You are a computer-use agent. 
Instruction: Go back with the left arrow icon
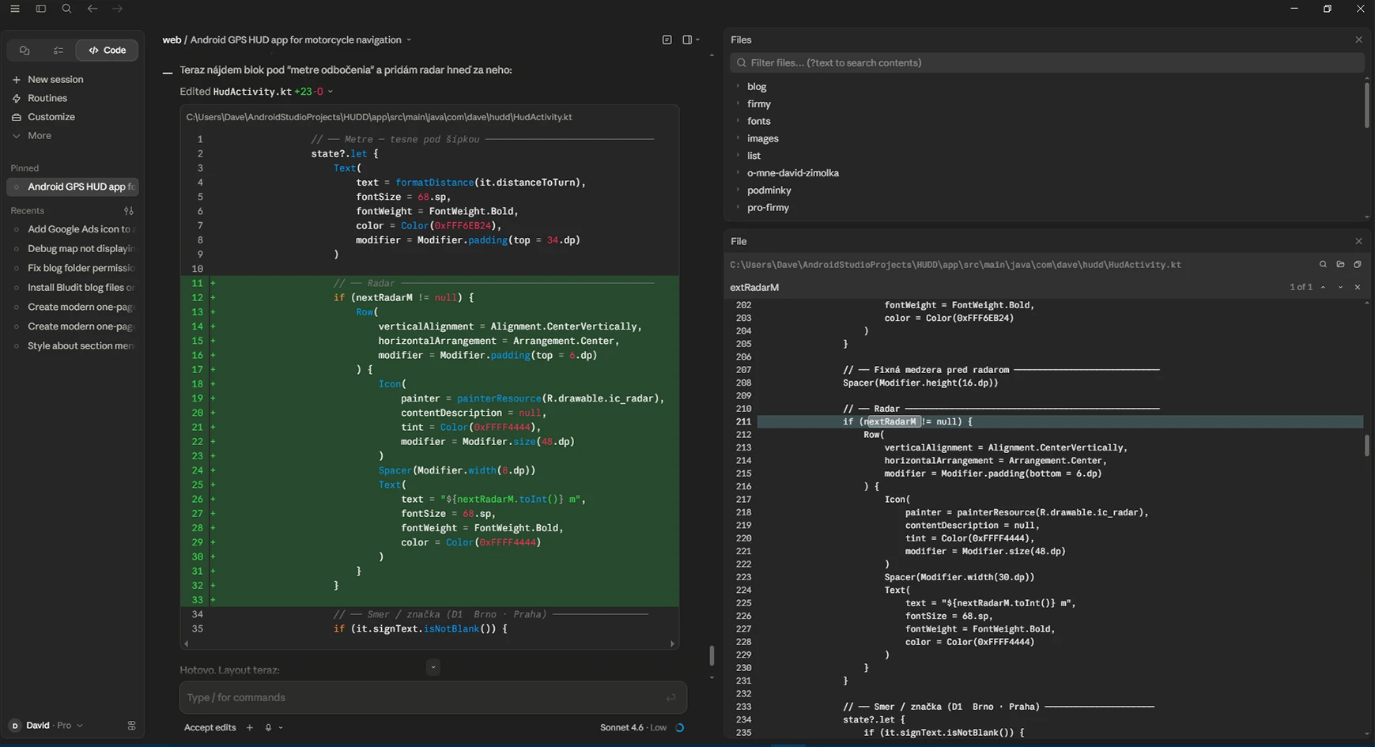point(93,9)
